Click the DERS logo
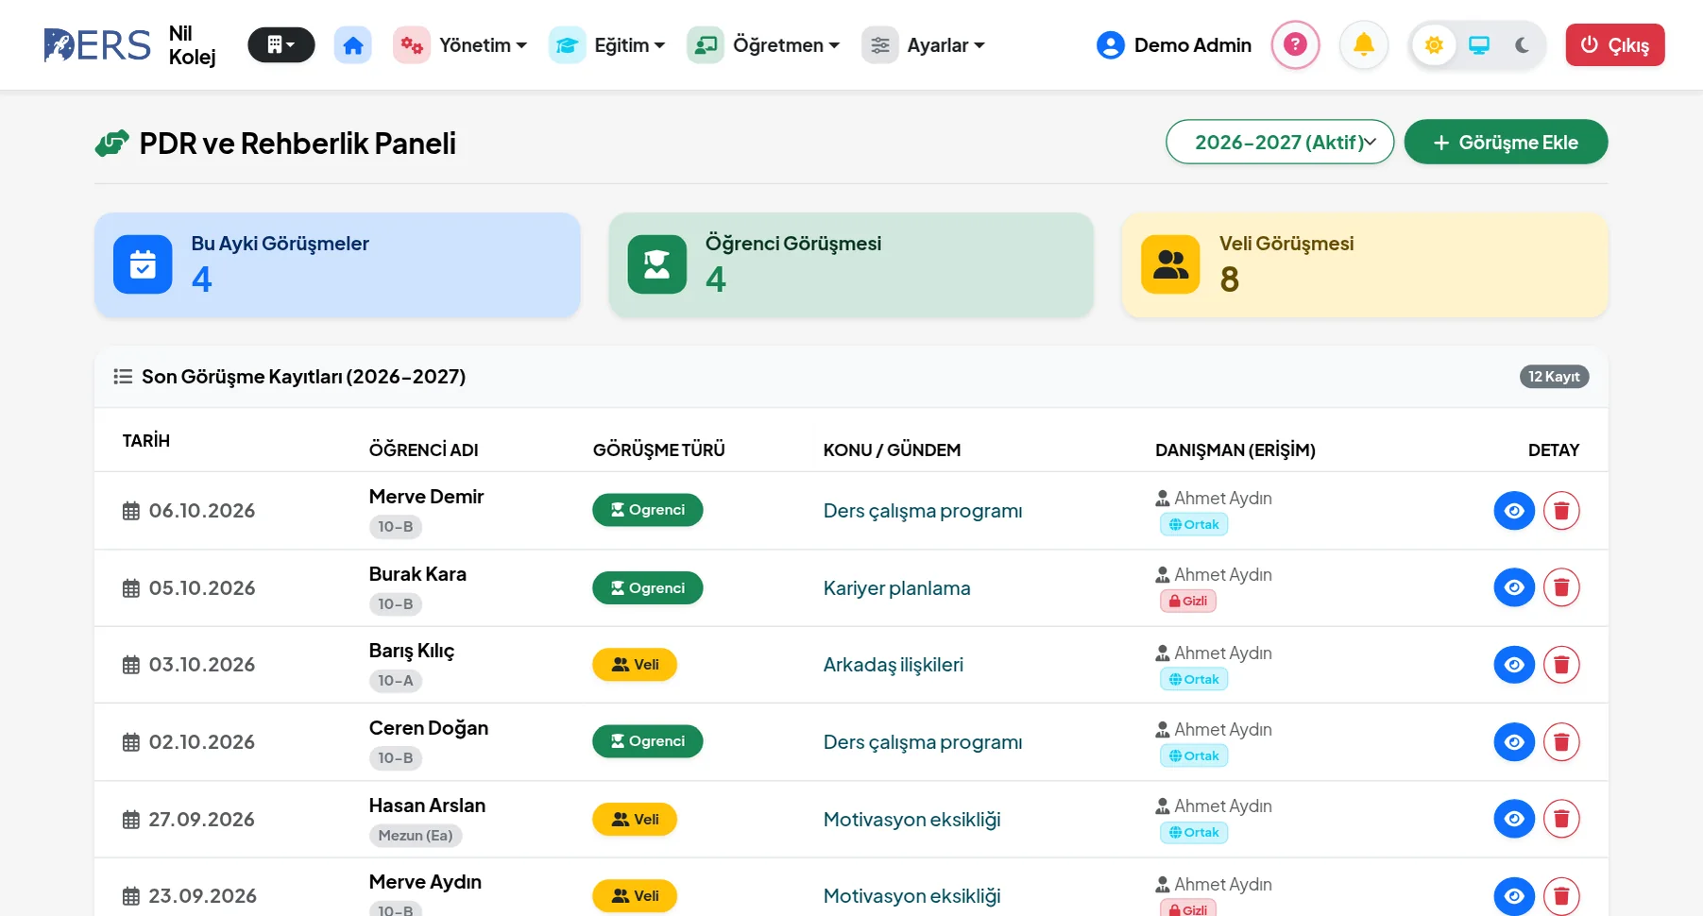 (97, 45)
